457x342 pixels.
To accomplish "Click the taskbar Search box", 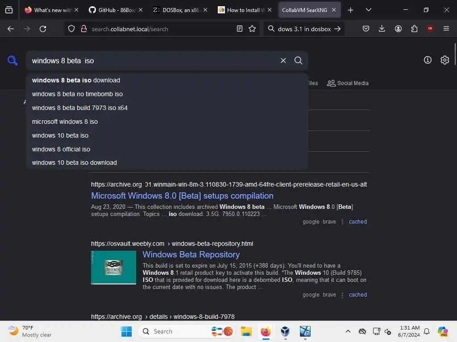I will (187, 331).
